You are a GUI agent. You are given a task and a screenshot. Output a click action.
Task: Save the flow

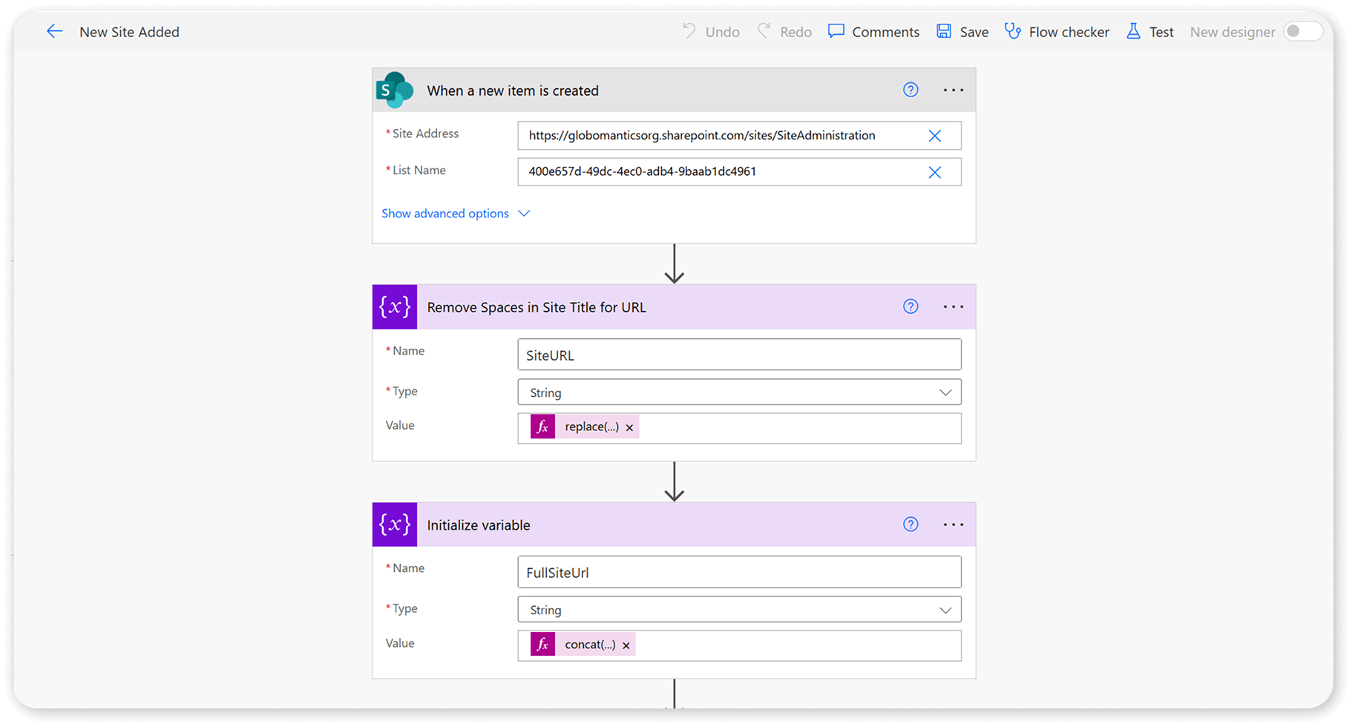point(962,32)
